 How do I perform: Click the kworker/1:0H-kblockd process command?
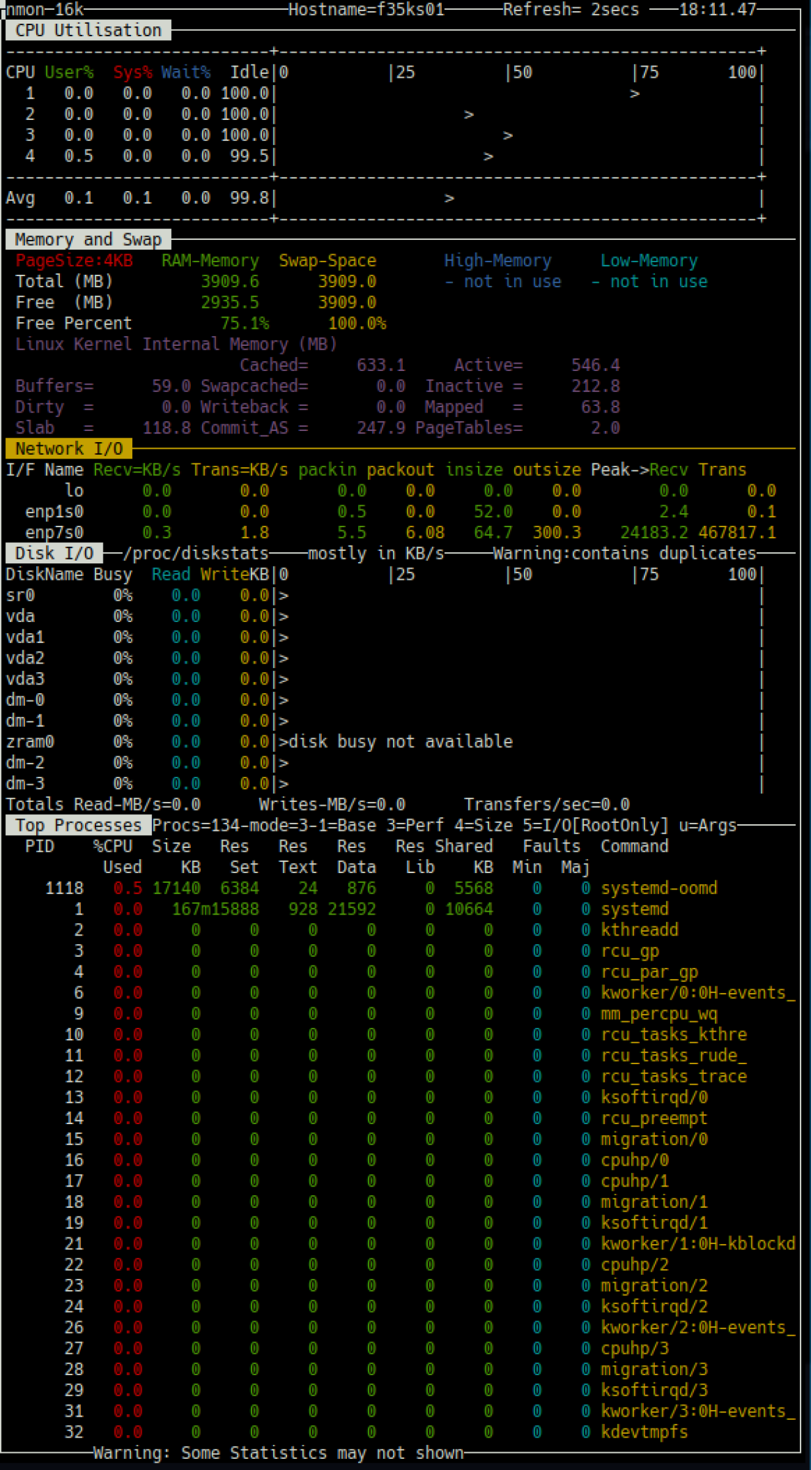pyautogui.click(x=698, y=1243)
